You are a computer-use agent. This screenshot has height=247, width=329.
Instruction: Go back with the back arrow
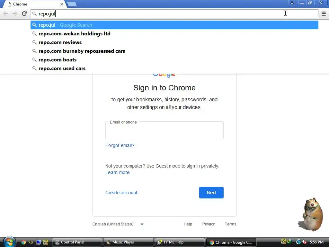pyautogui.click(x=6, y=14)
